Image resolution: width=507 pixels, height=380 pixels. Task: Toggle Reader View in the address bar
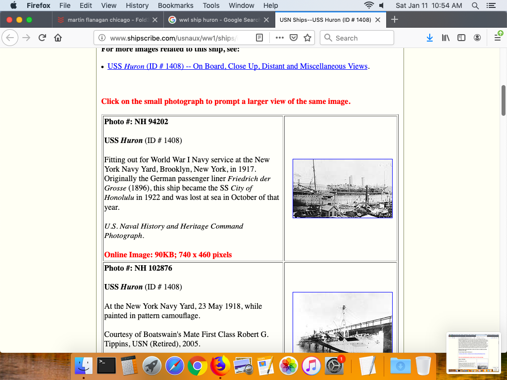pos(259,38)
